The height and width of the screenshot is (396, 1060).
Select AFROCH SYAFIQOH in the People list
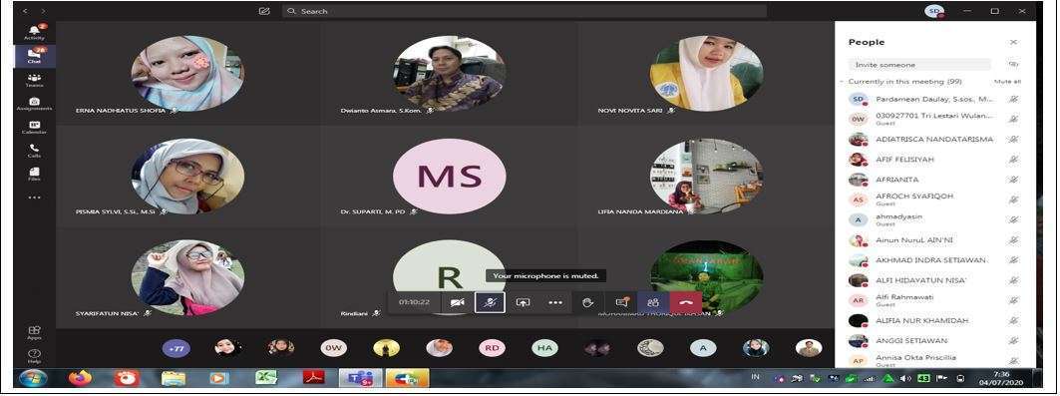pyautogui.click(x=935, y=199)
